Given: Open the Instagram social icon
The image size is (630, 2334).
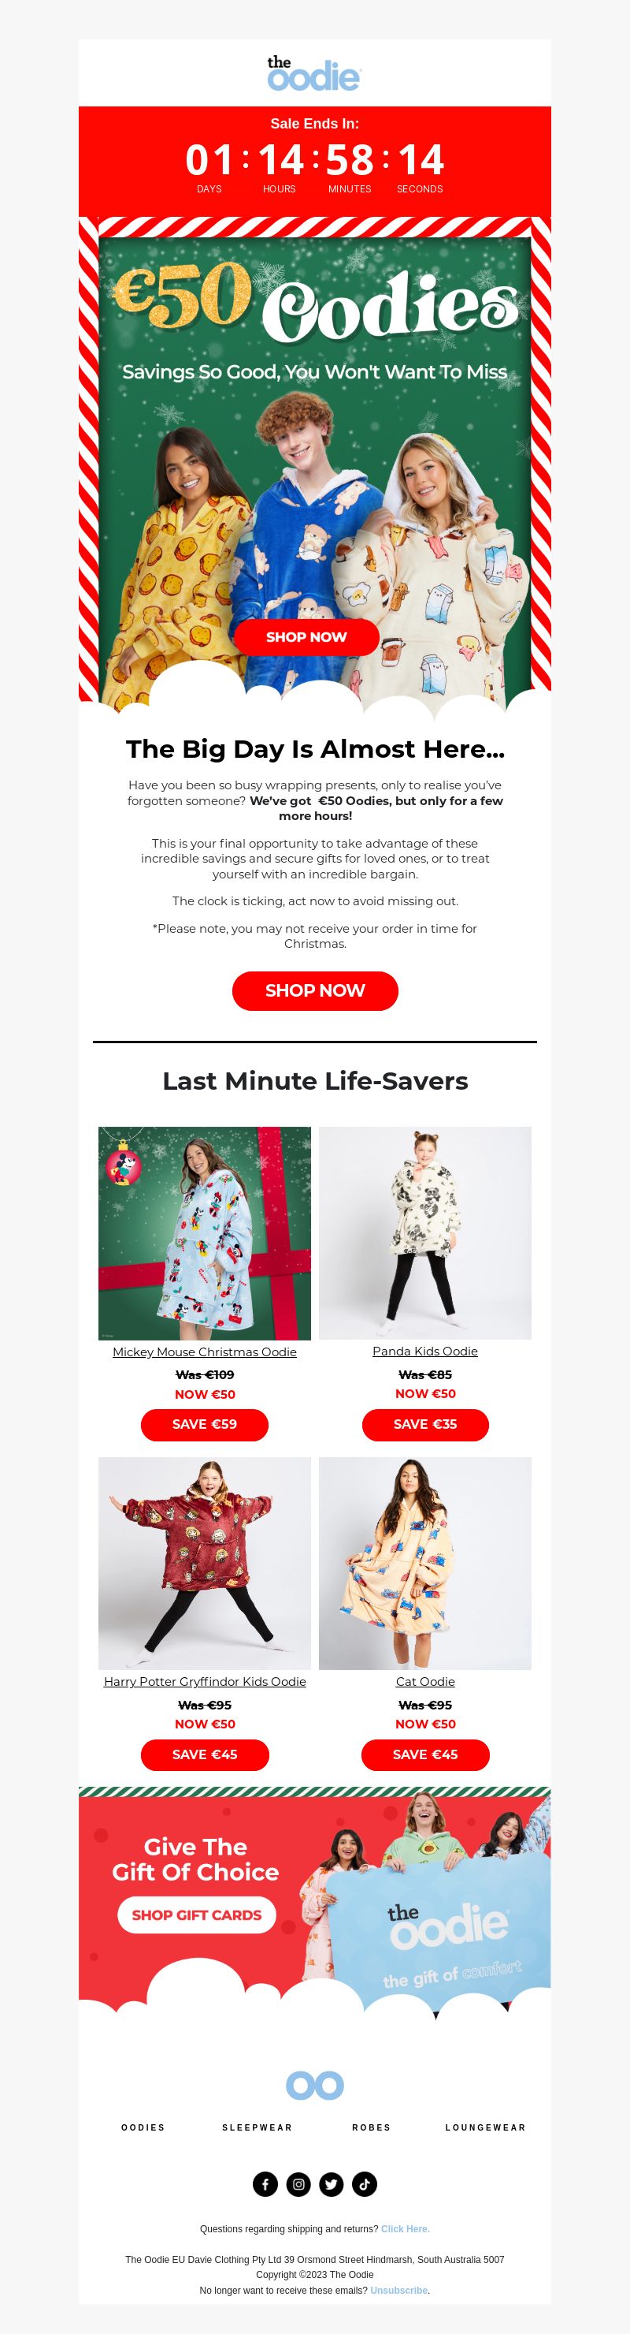Looking at the screenshot, I should tap(298, 2183).
